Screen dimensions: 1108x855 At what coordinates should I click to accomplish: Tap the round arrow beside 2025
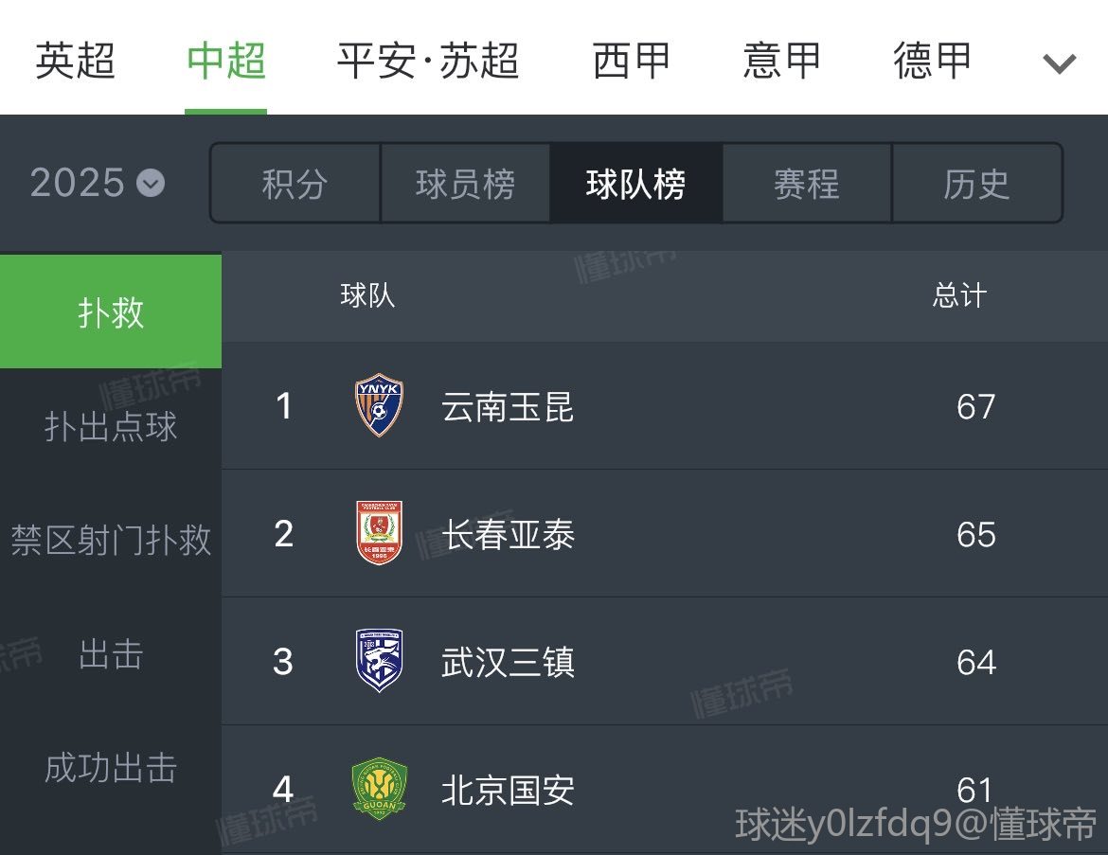[151, 184]
